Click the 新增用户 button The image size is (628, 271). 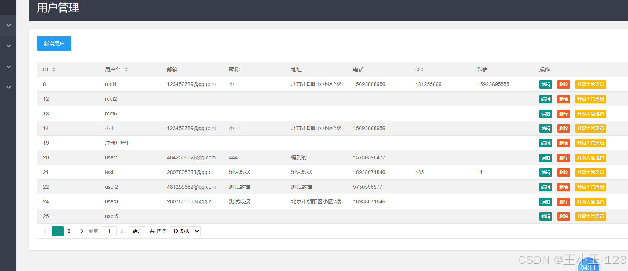(54, 44)
